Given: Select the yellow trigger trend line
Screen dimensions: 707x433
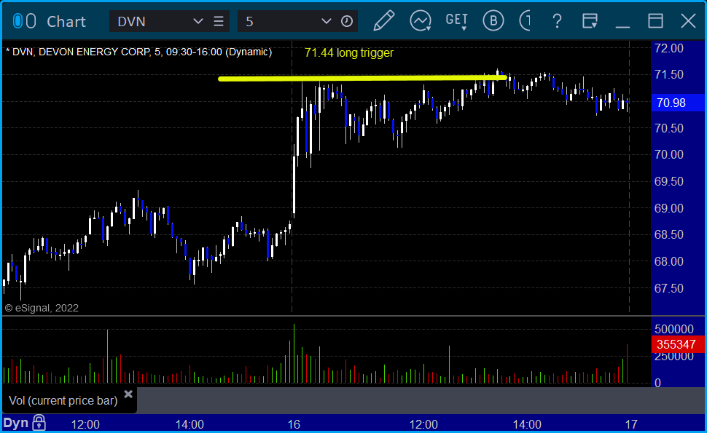Looking at the screenshot, I should (362, 79).
